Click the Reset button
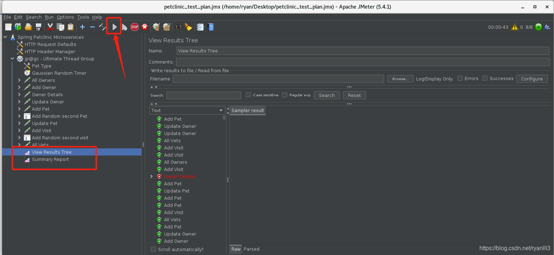Image resolution: width=554 pixels, height=255 pixels. [354, 95]
